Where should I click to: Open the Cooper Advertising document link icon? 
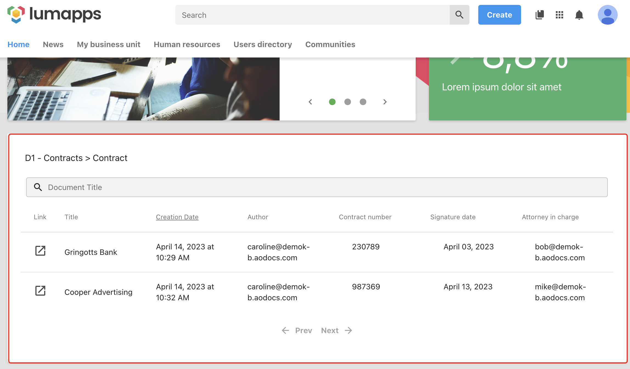(40, 291)
